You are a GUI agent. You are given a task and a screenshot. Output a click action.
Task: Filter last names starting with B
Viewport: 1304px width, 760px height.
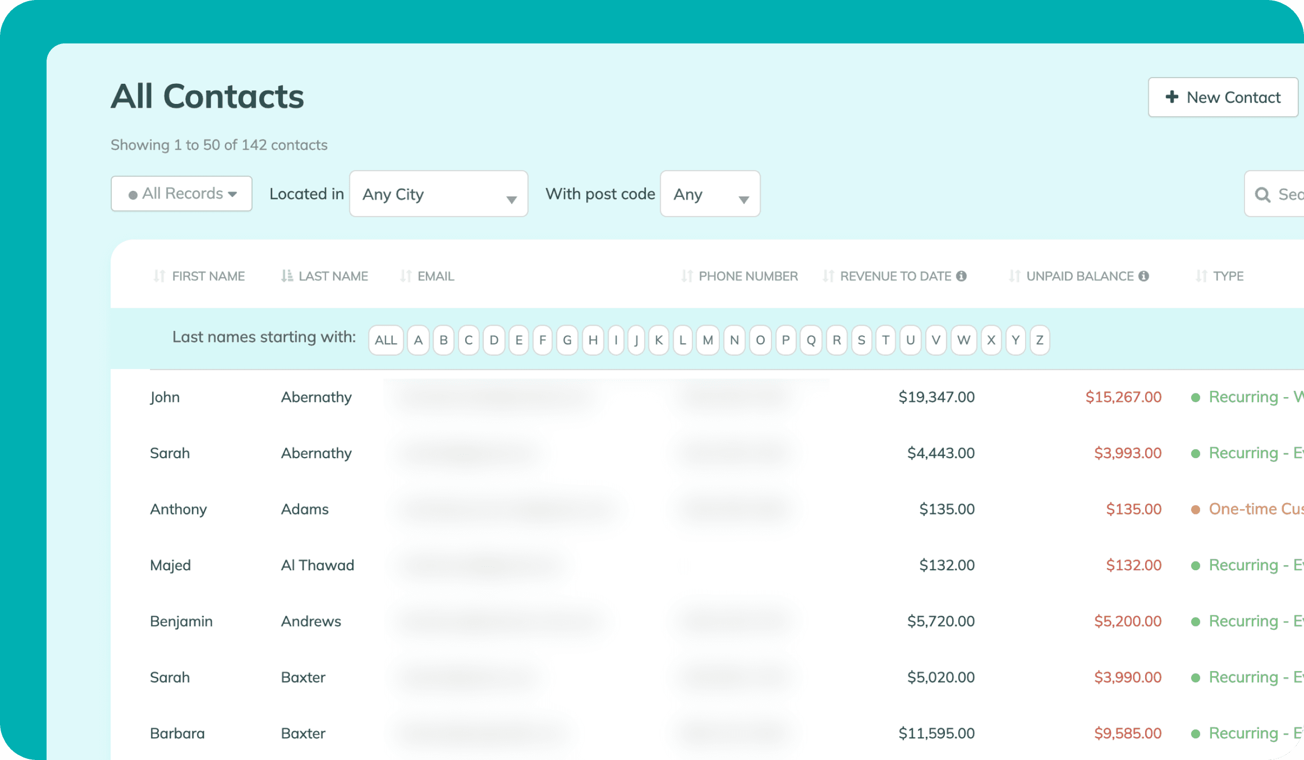[443, 340]
